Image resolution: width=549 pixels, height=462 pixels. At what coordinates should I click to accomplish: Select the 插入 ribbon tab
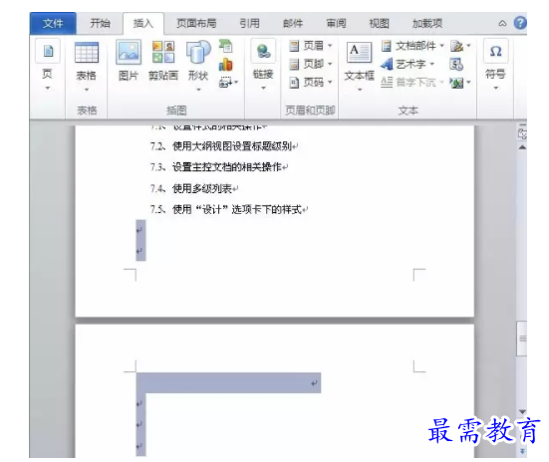tap(143, 24)
